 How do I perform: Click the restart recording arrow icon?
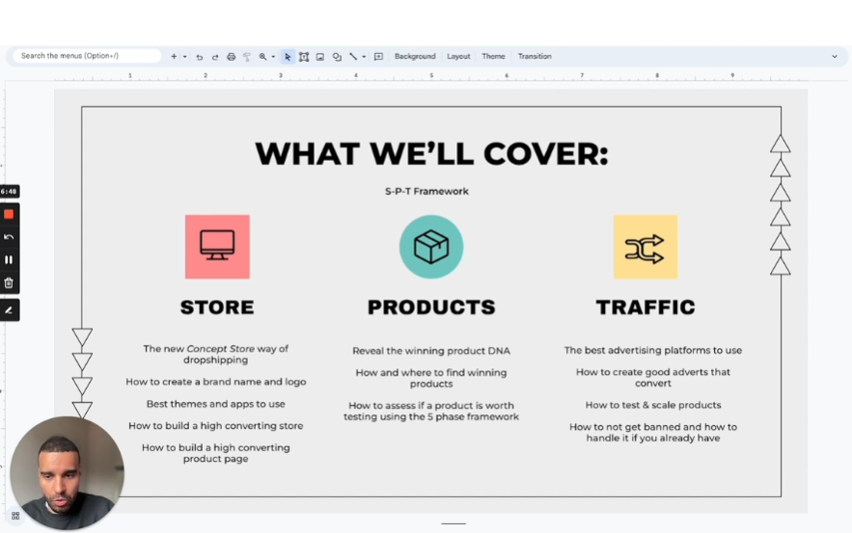(x=9, y=237)
